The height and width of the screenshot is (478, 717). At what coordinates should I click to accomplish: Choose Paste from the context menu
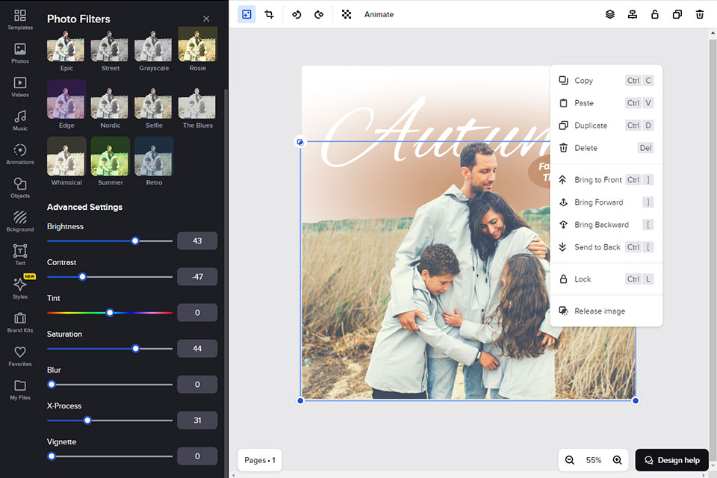[x=606, y=103]
